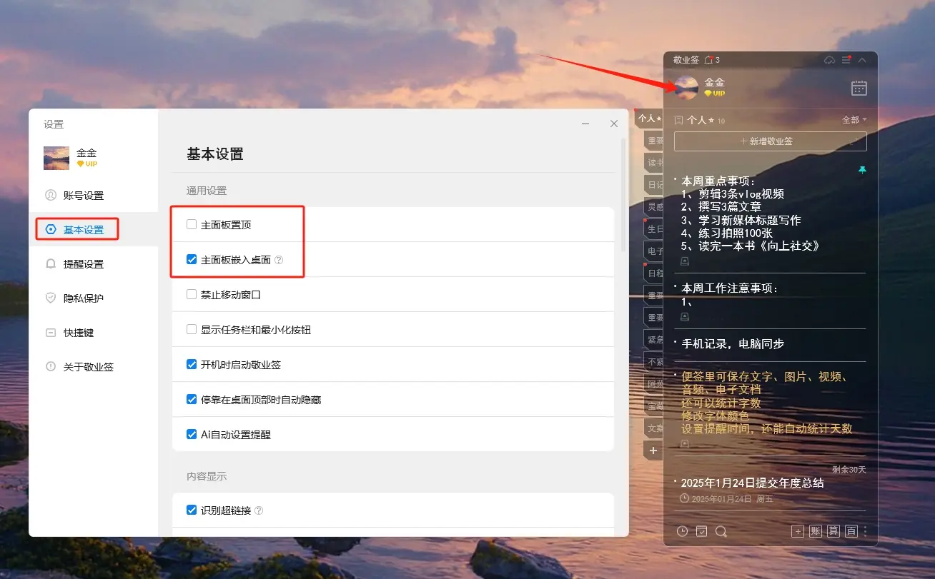Open the 2025年1月24日提交年度总结 note
Screen dimensions: 935x579
click(x=752, y=483)
